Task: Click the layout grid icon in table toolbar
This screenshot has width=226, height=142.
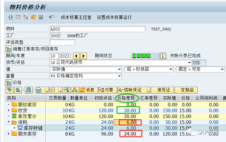Action: tap(52, 90)
